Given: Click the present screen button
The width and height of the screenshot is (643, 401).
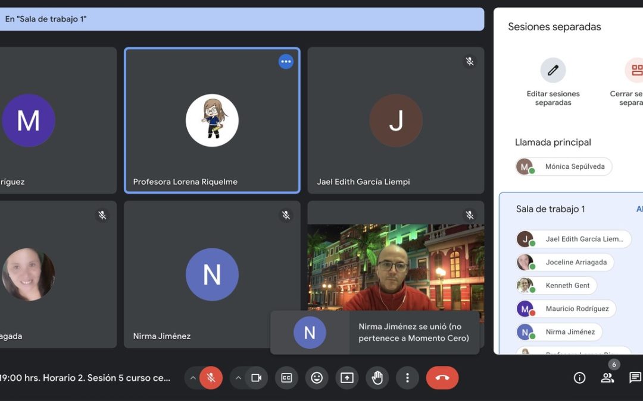Looking at the screenshot, I should pos(347,378).
